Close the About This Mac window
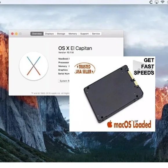 [12, 34]
